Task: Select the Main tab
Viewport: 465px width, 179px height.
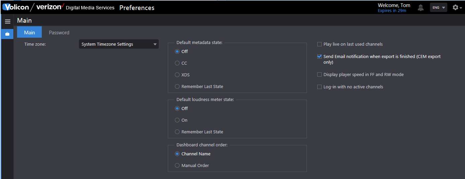Action: click(29, 33)
